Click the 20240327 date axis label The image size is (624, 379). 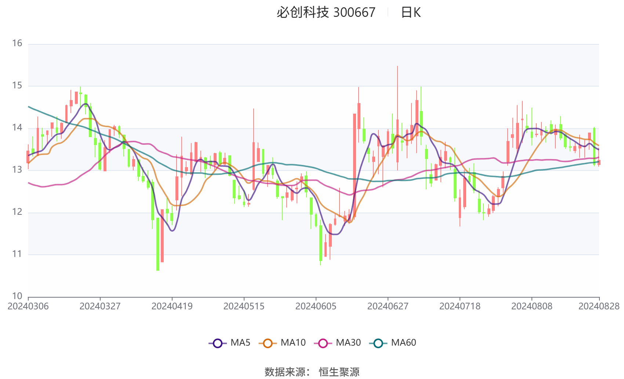pyautogui.click(x=100, y=306)
